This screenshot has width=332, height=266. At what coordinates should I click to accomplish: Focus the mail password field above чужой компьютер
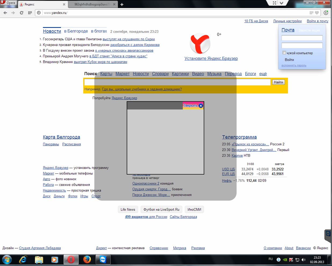302,45
